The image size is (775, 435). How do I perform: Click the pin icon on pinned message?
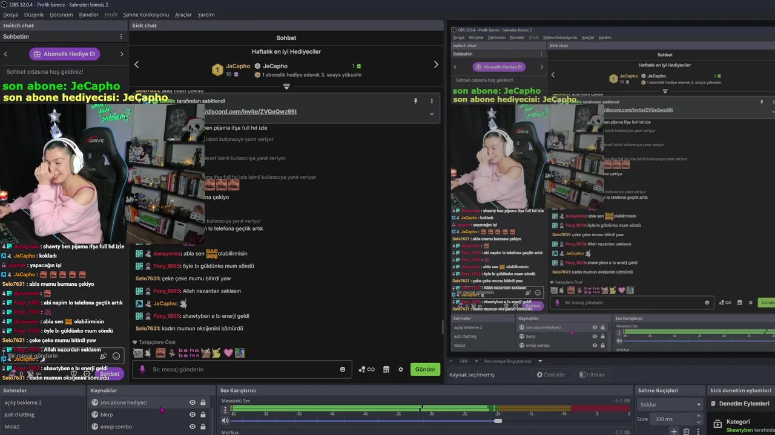[x=415, y=101]
